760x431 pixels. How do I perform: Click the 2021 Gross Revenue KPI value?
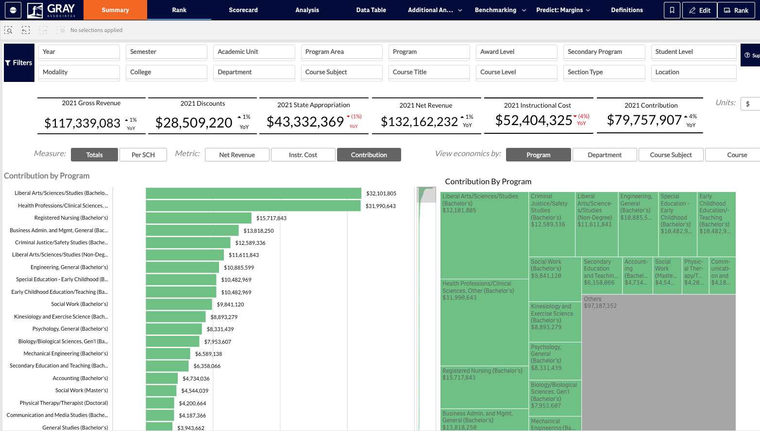pyautogui.click(x=82, y=123)
